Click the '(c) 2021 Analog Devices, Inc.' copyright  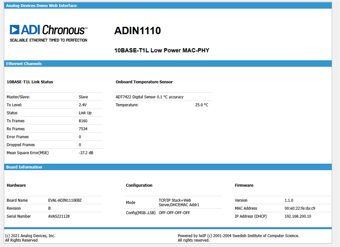coord(30,236)
